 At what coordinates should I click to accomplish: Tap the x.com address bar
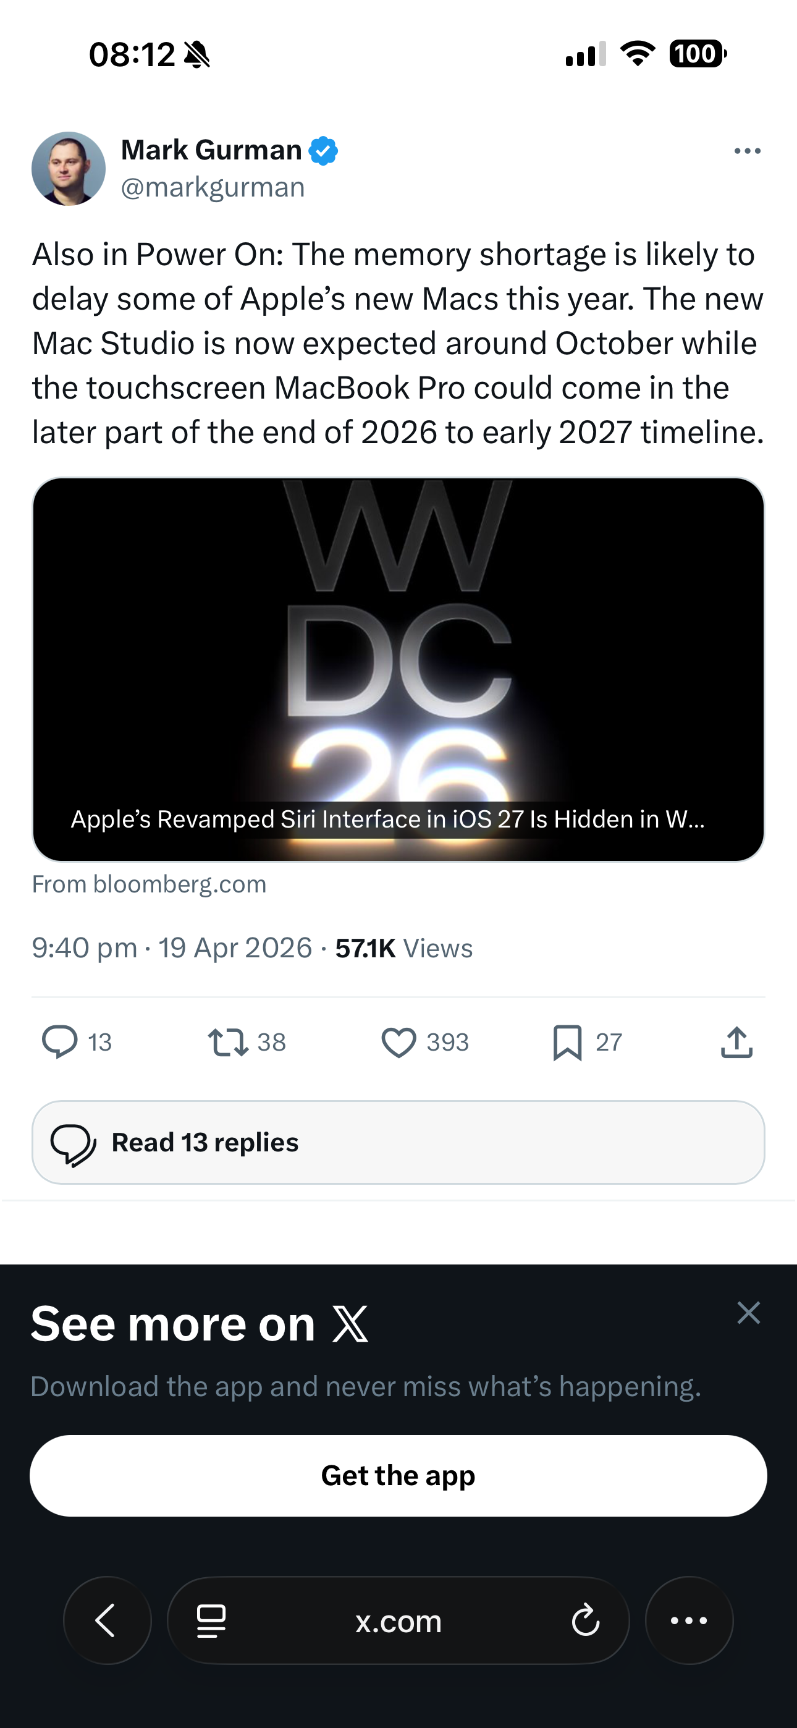pos(399,1621)
